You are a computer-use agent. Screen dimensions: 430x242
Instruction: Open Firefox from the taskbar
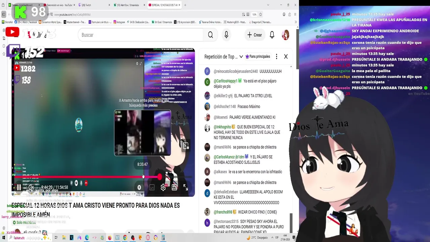coord(110,238)
